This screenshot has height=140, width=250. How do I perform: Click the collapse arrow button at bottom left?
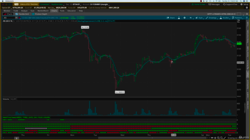16,138
